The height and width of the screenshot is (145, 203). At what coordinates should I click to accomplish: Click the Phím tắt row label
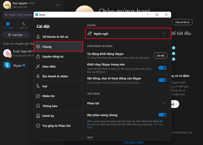[93, 103]
